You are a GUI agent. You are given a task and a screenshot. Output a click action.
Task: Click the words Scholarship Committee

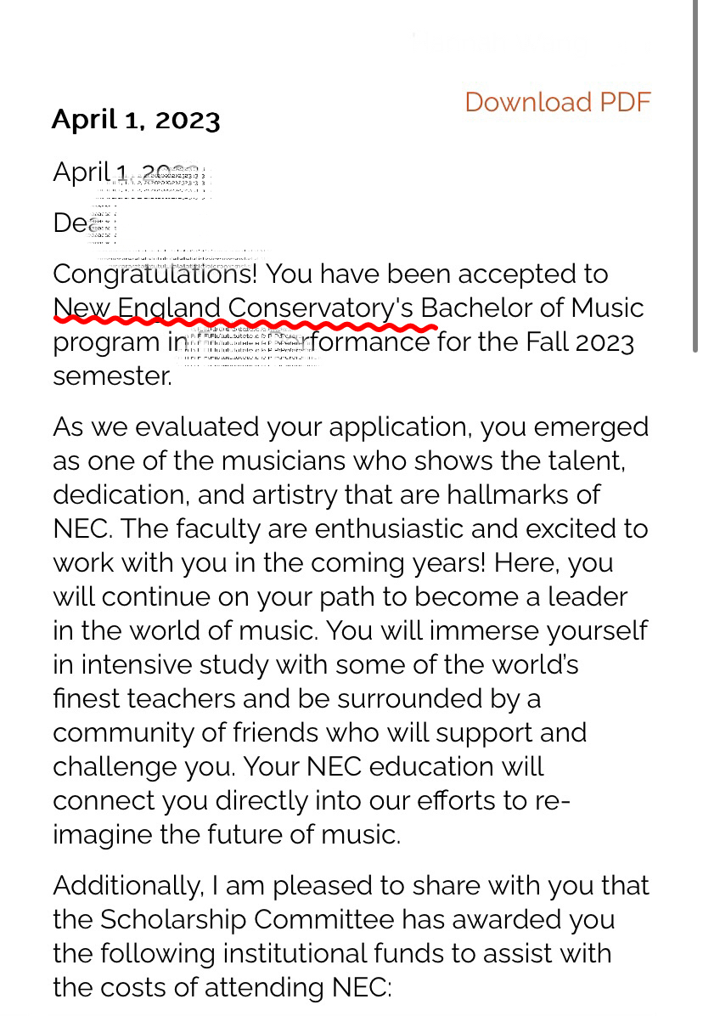(247, 919)
